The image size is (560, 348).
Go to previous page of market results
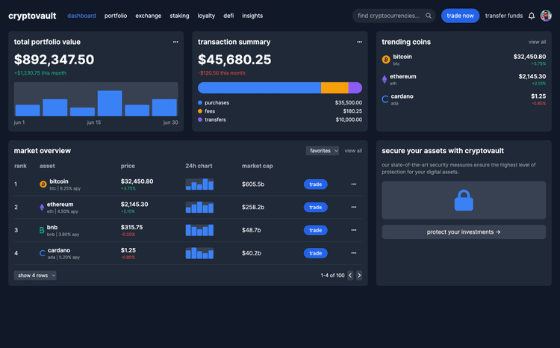coord(349,276)
